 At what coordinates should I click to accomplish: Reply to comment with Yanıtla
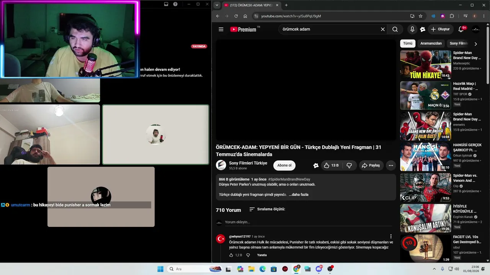coord(262,255)
